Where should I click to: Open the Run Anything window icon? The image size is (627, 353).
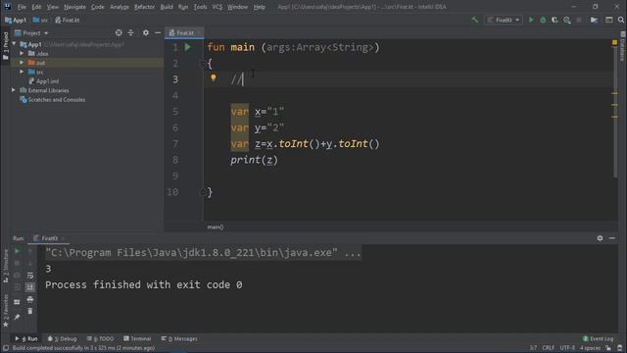[609, 20]
